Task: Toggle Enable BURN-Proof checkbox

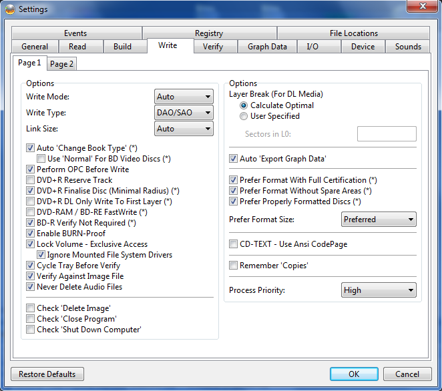Action: point(31,234)
